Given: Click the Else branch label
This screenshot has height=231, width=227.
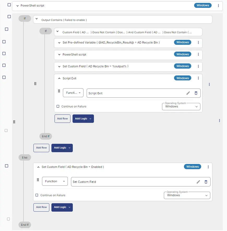Looking at the screenshot, I should (25, 157).
